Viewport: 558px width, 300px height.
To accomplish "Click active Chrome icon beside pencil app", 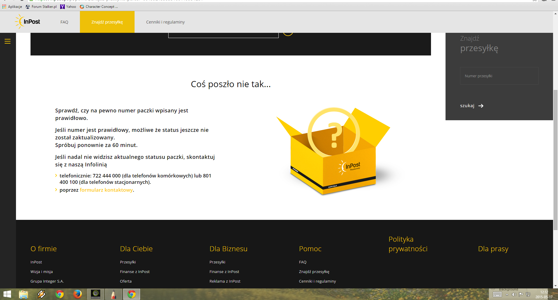I will coord(132,294).
